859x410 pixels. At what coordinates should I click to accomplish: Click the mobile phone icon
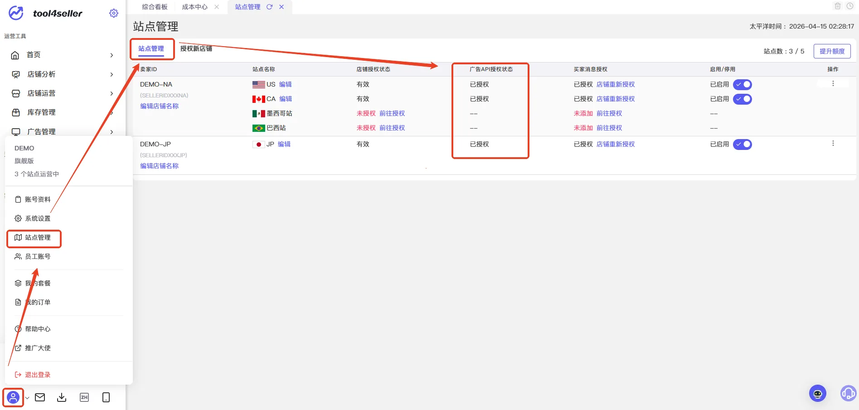pyautogui.click(x=106, y=397)
